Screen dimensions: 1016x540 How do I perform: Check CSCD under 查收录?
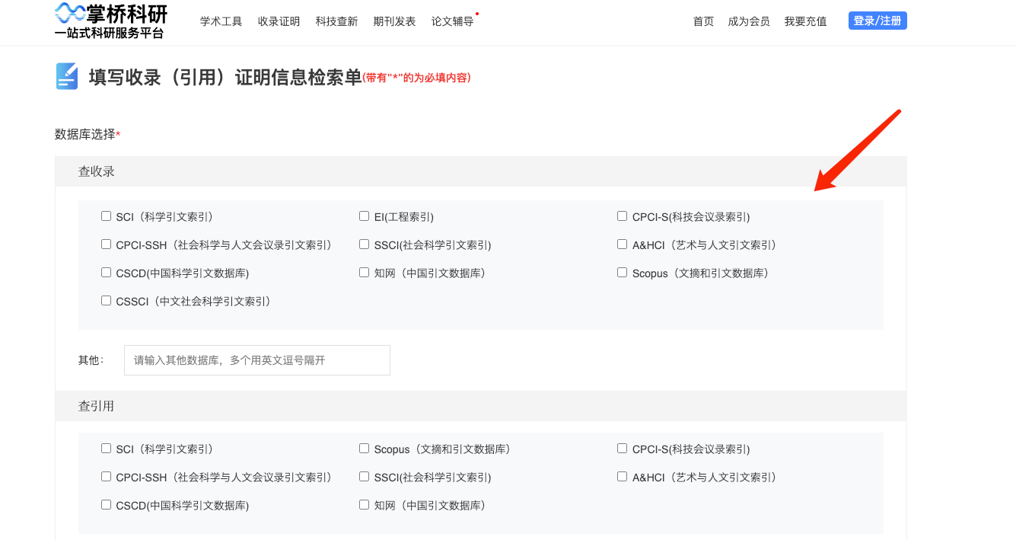[x=107, y=273]
